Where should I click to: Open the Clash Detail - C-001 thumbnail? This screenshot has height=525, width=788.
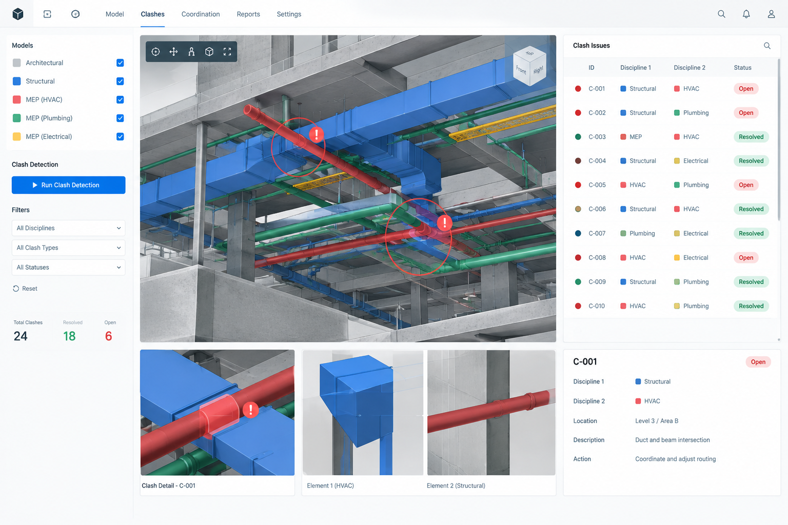click(x=218, y=413)
